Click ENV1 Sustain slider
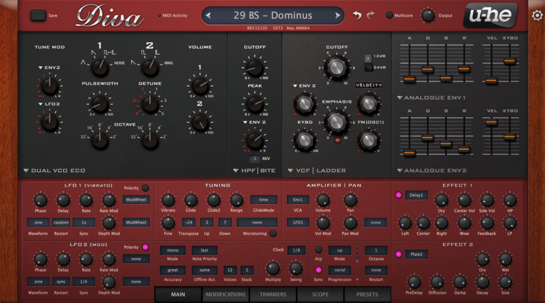 coord(445,78)
